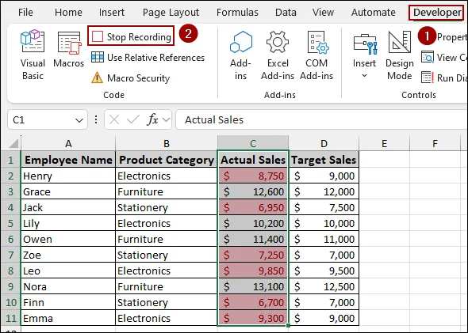The height and width of the screenshot is (333, 468).
Task: Select column C header
Action: (x=253, y=143)
